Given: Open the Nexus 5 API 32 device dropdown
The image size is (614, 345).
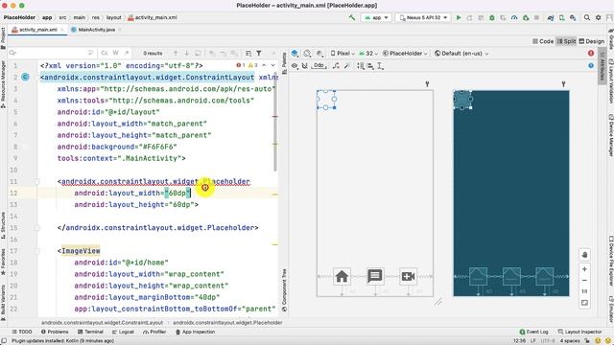Looking at the screenshot, I should point(423,17).
